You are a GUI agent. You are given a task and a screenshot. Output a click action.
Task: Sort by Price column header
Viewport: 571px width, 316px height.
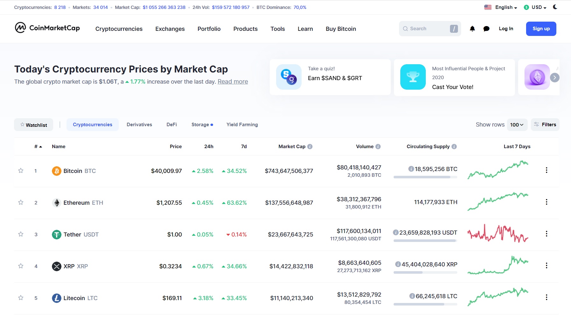point(176,147)
